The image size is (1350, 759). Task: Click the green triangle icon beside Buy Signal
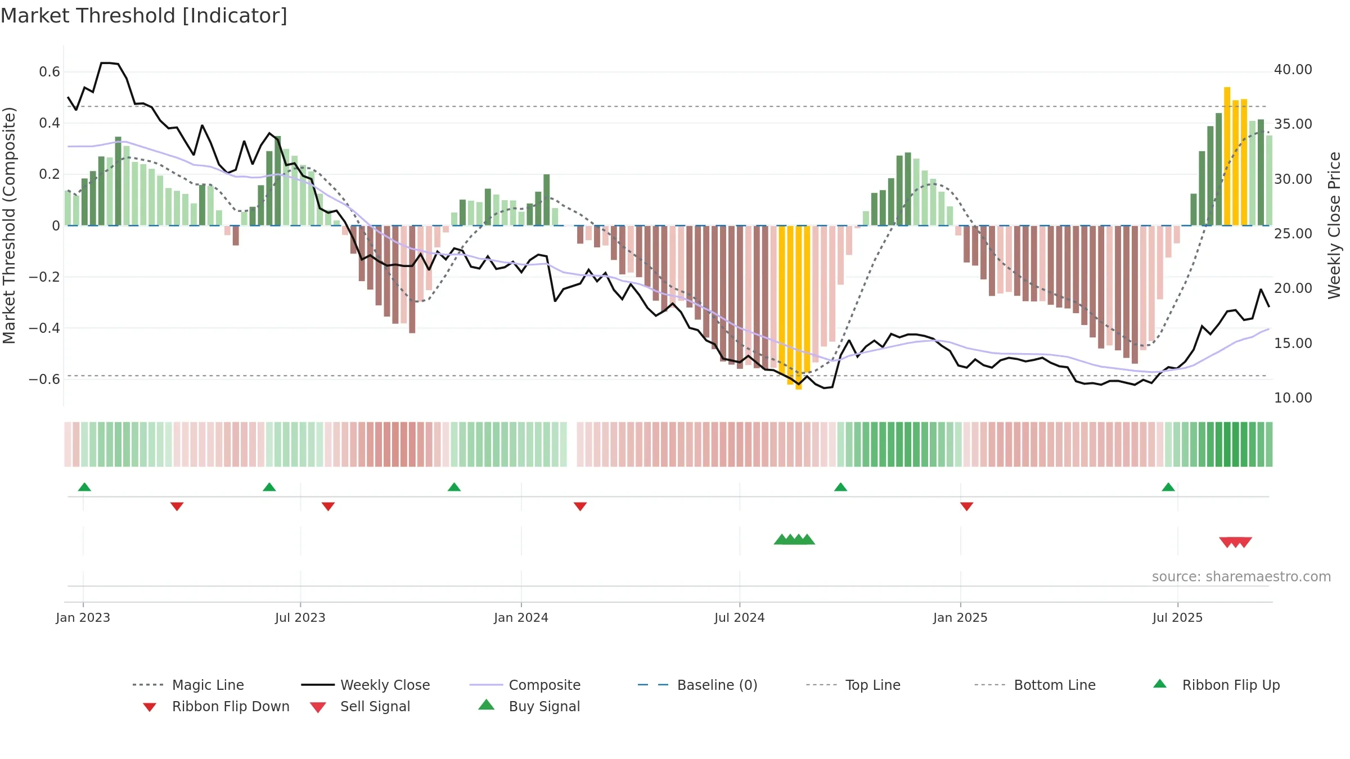click(487, 704)
